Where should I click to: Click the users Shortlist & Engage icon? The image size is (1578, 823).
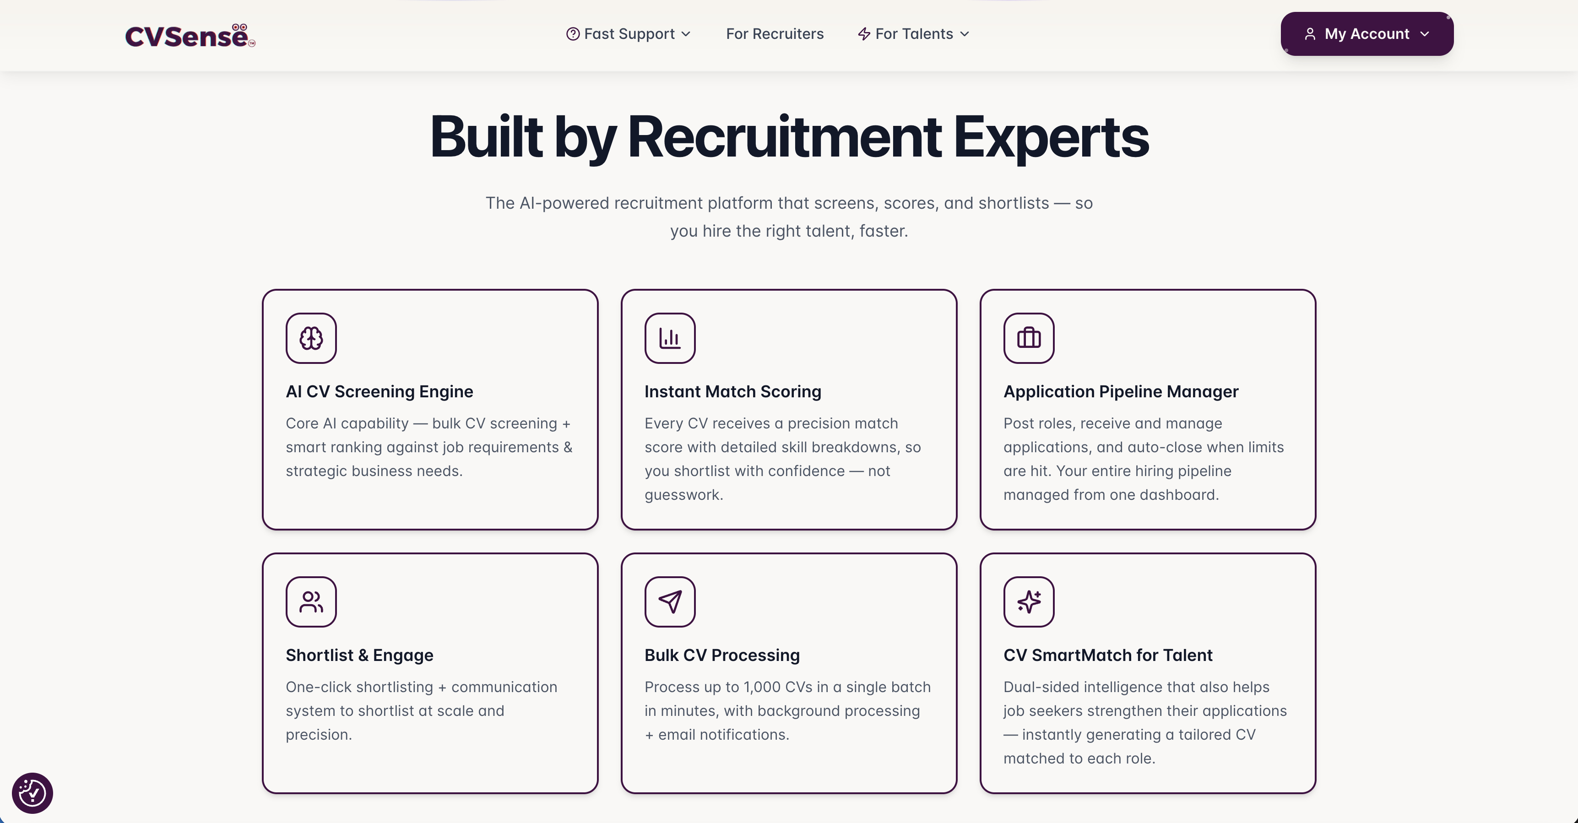311,601
